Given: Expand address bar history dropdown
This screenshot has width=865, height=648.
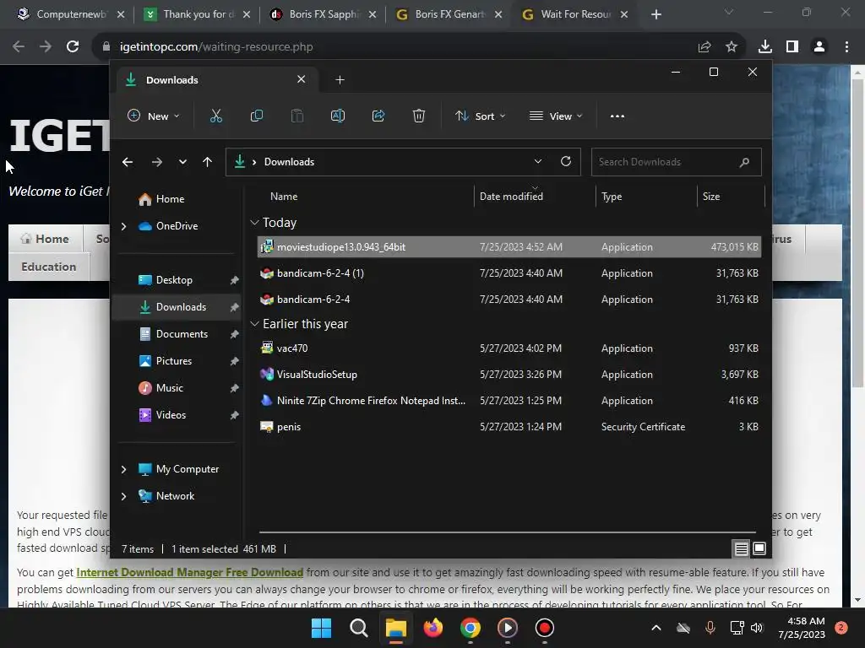Looking at the screenshot, I should (x=538, y=161).
